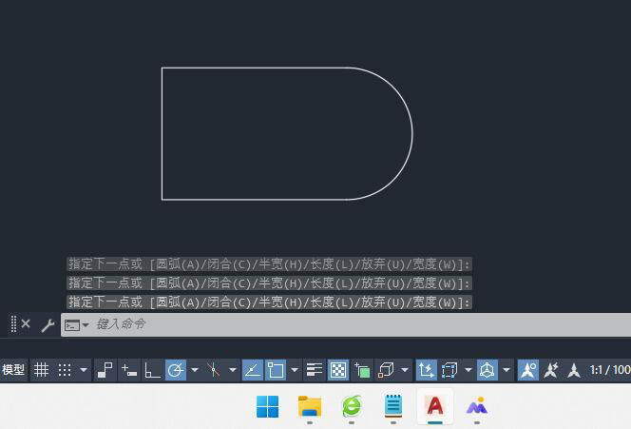
Task: Toggle lineweight display icon
Action: (314, 370)
